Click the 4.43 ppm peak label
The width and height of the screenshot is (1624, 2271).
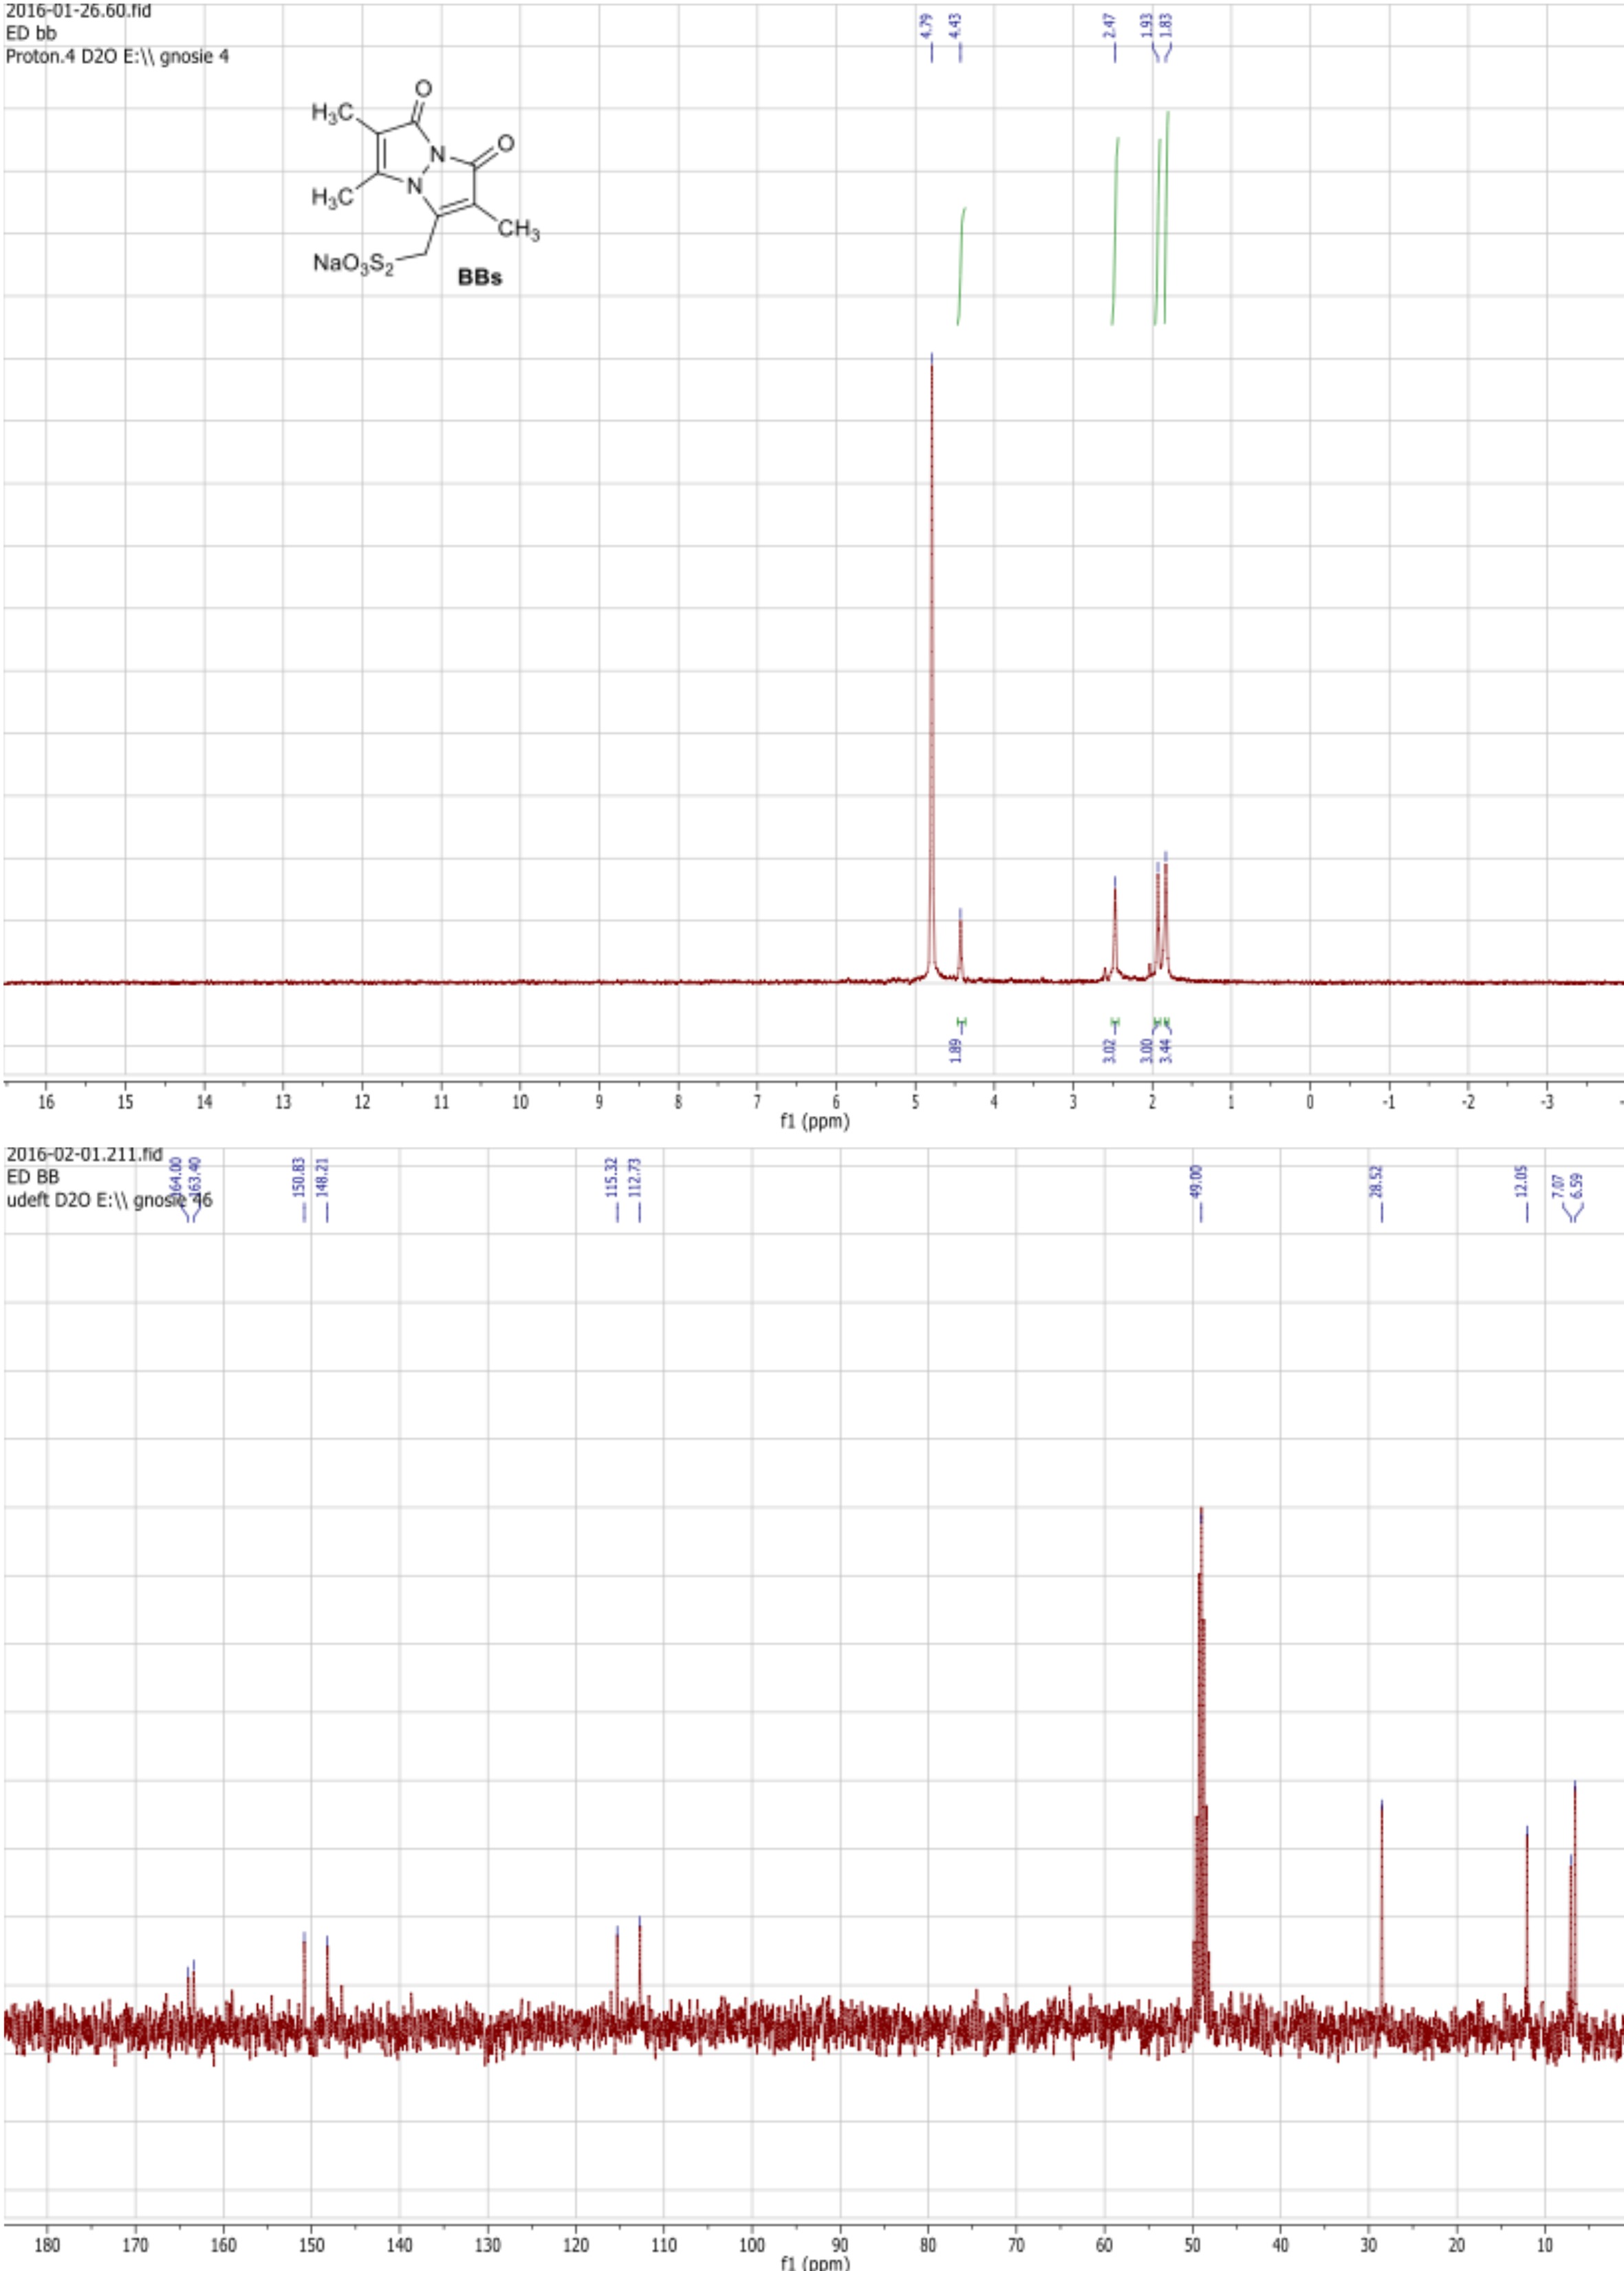[x=955, y=26]
